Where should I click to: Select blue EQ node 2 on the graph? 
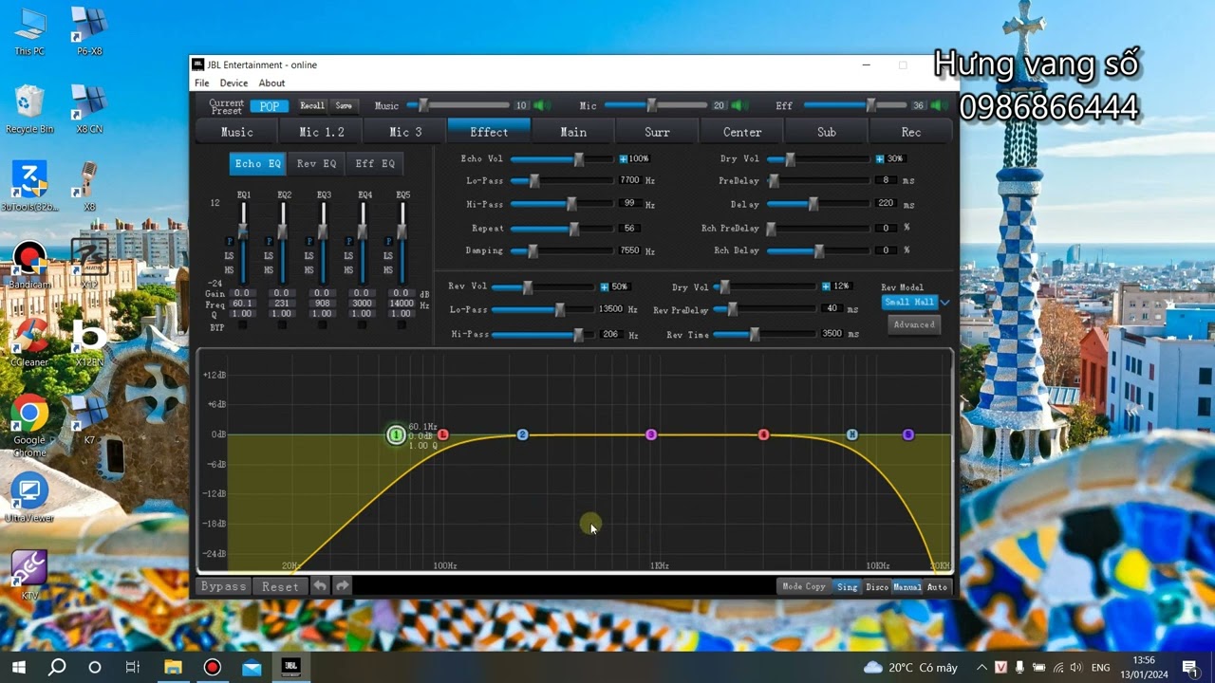point(522,434)
